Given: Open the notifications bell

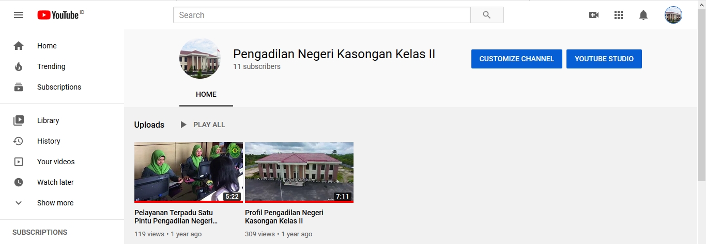Looking at the screenshot, I should (643, 15).
